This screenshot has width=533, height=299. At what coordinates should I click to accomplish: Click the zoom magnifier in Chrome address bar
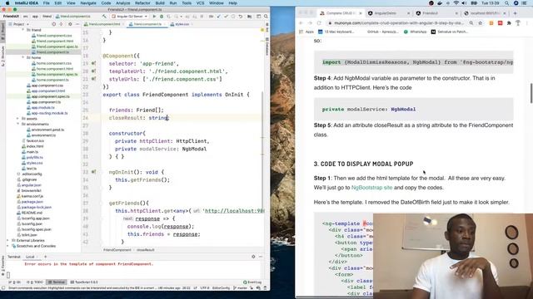[x=471, y=23]
